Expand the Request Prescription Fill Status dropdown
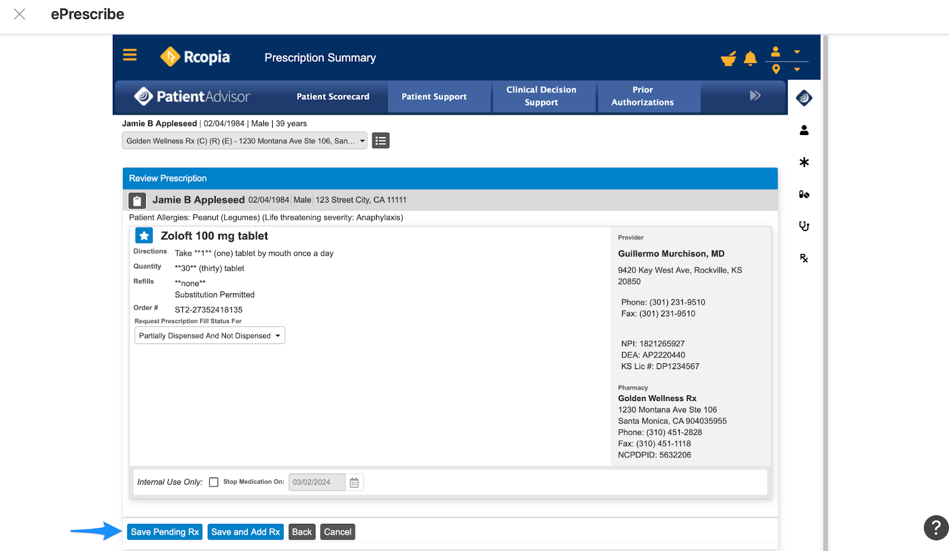Viewport: 949px width, 551px height. [209, 335]
